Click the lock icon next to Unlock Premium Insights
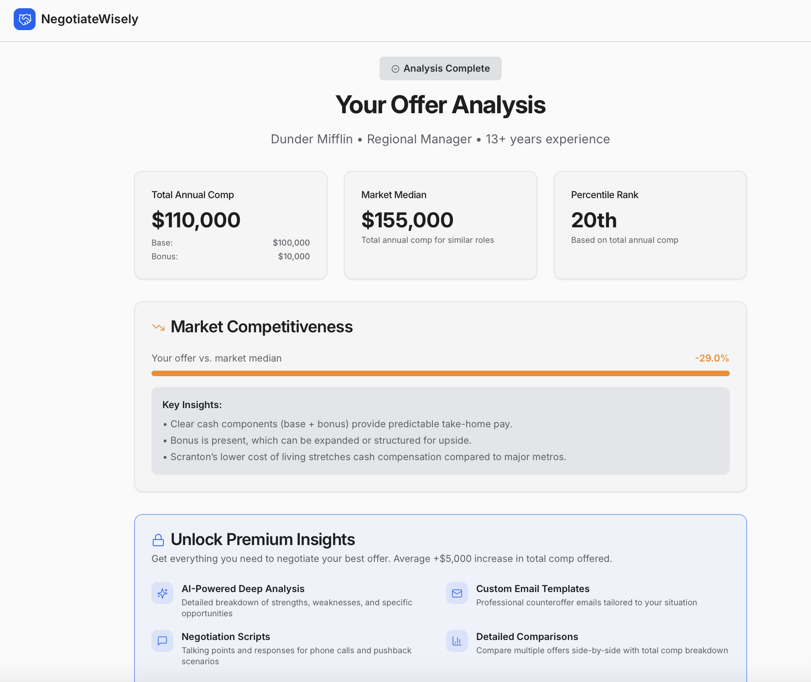 pos(158,540)
